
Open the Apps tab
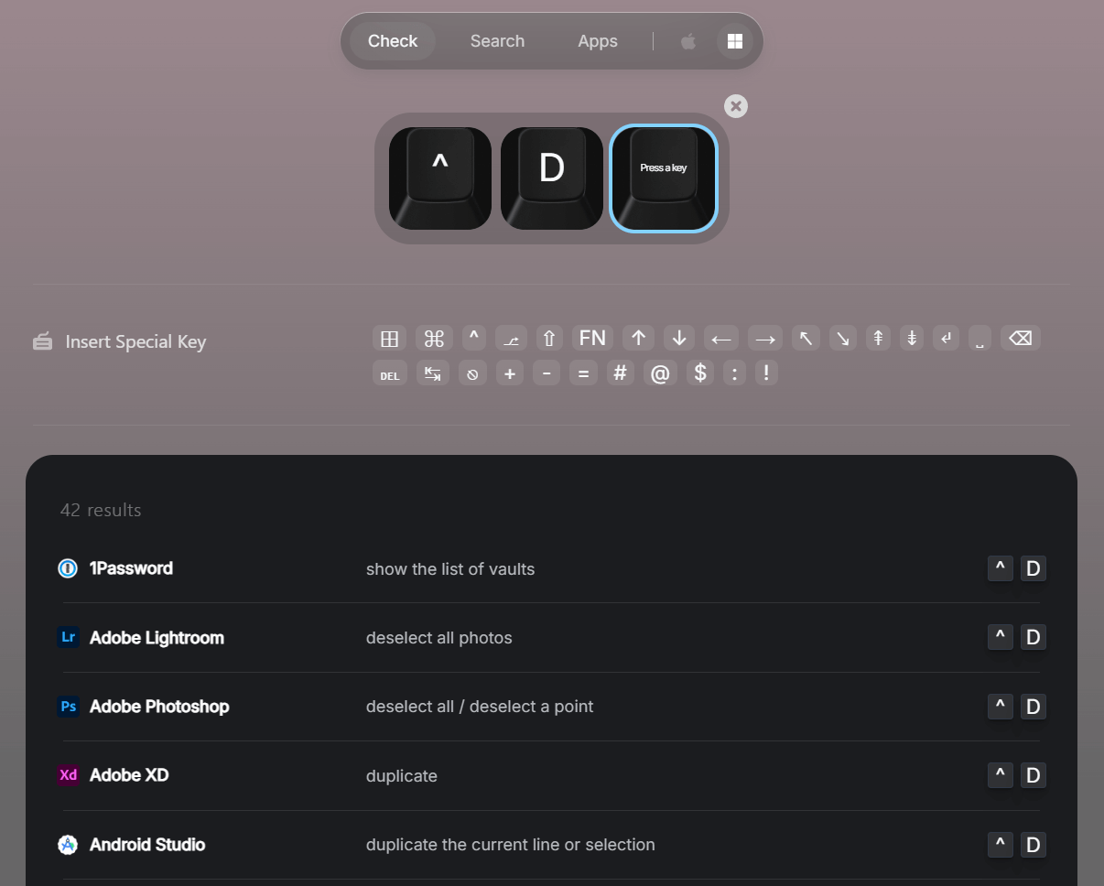(598, 41)
